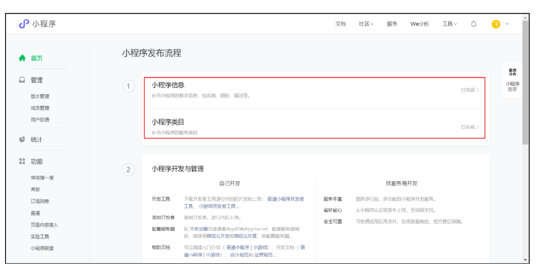Click the grid icon beside 功能

click(22, 161)
